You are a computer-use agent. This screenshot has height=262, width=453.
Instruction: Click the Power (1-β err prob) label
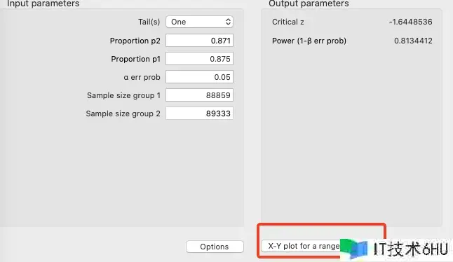309,41
